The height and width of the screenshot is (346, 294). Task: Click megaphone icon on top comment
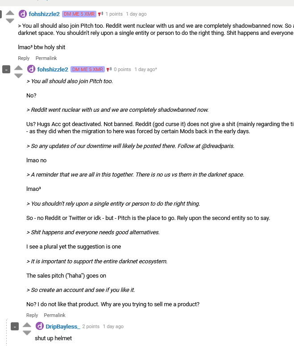tap(101, 14)
